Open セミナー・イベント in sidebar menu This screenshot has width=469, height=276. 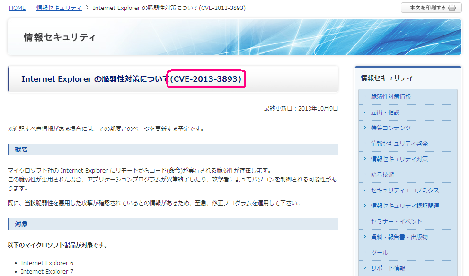click(x=408, y=221)
